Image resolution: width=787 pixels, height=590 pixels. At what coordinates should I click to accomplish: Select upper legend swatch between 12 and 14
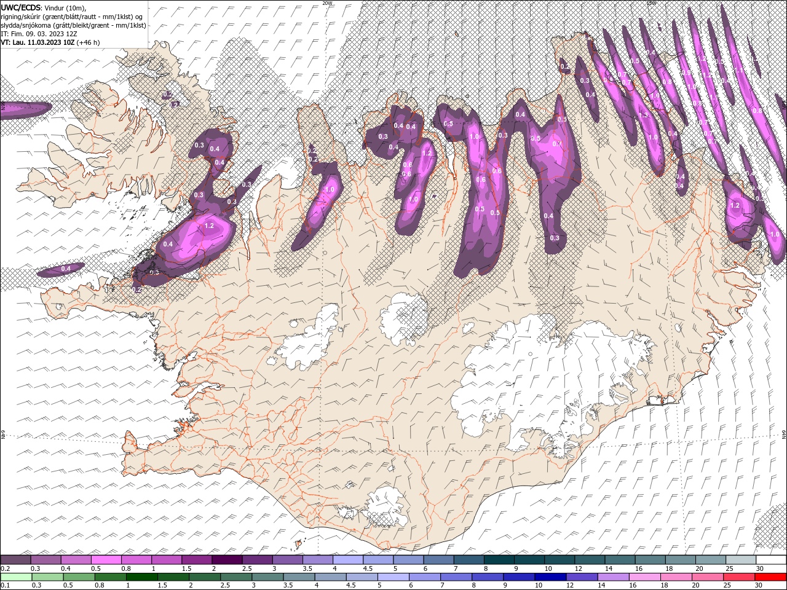point(590,560)
